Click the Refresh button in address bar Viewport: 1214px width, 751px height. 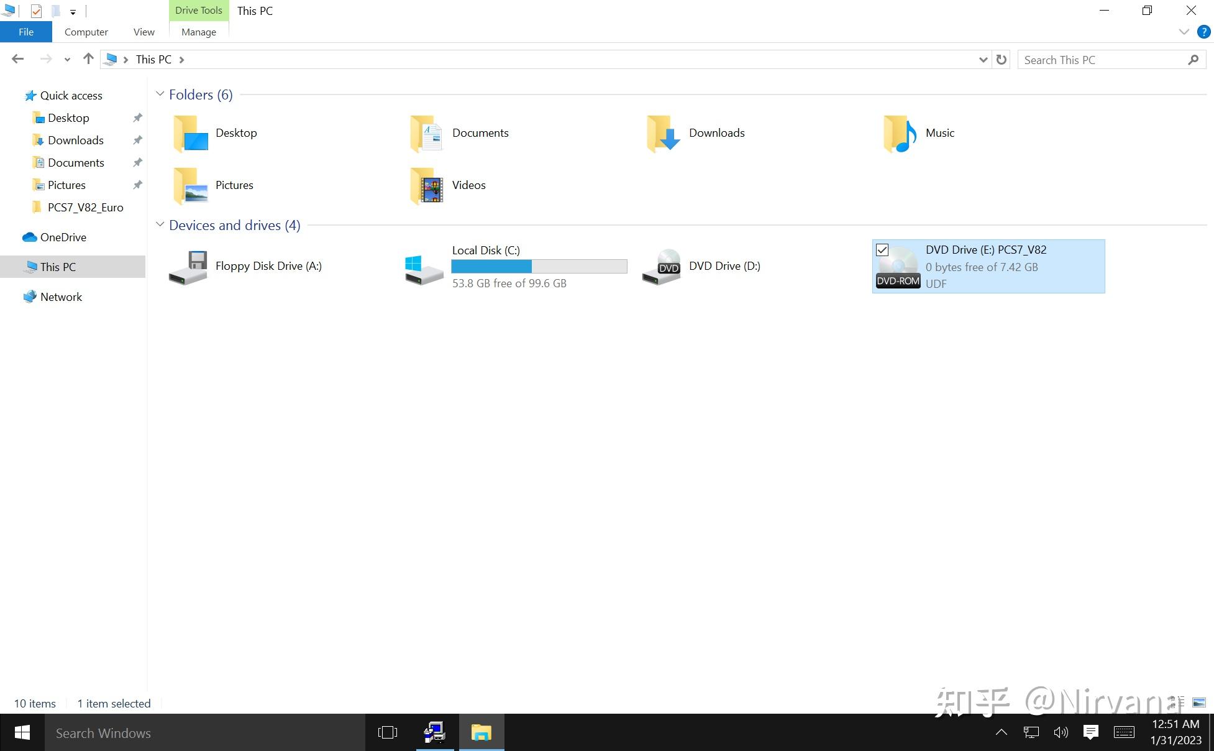pyautogui.click(x=1001, y=60)
